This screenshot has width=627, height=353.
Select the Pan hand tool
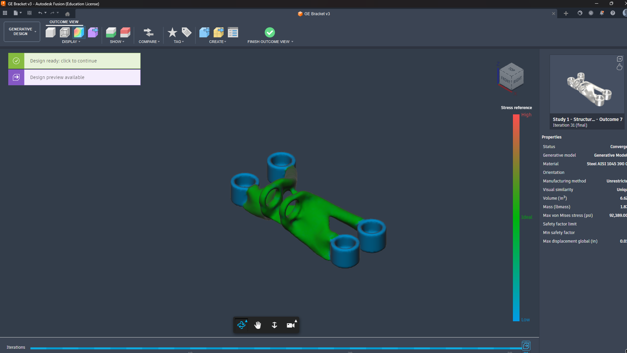click(258, 325)
